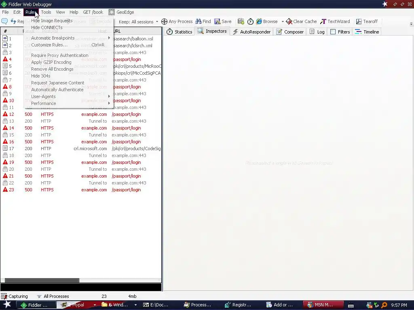Toggle Hide 304s rule

click(x=69, y=76)
